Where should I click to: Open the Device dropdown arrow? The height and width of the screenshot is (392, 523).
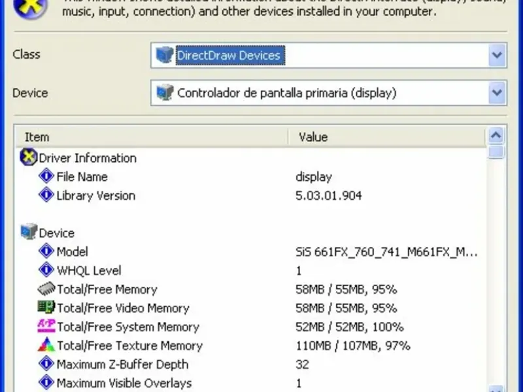[x=497, y=93]
